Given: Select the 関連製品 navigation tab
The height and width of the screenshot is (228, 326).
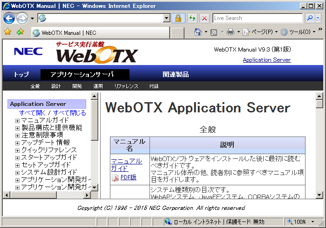Looking at the screenshot, I should pyautogui.click(x=176, y=74).
